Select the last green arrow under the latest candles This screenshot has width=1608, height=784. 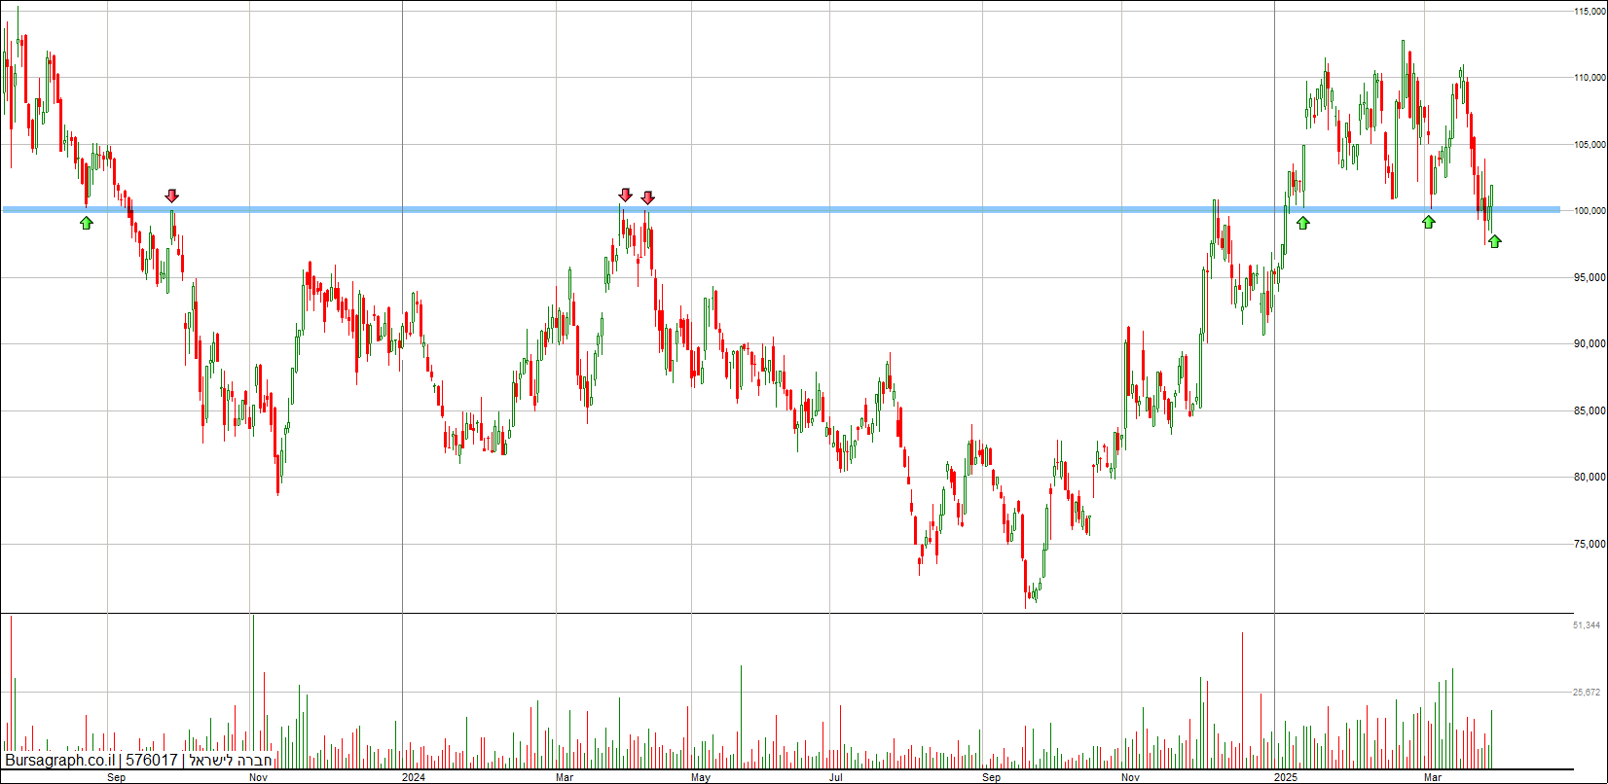[x=1494, y=241]
